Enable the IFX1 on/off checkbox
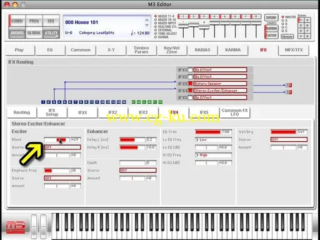This screenshot has width=320, height=240. pos(190,70)
